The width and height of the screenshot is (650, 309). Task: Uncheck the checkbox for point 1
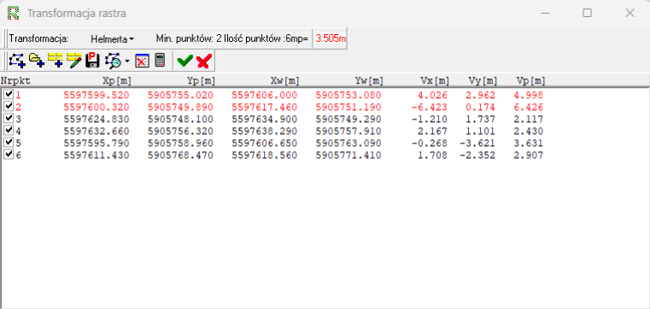click(x=9, y=95)
